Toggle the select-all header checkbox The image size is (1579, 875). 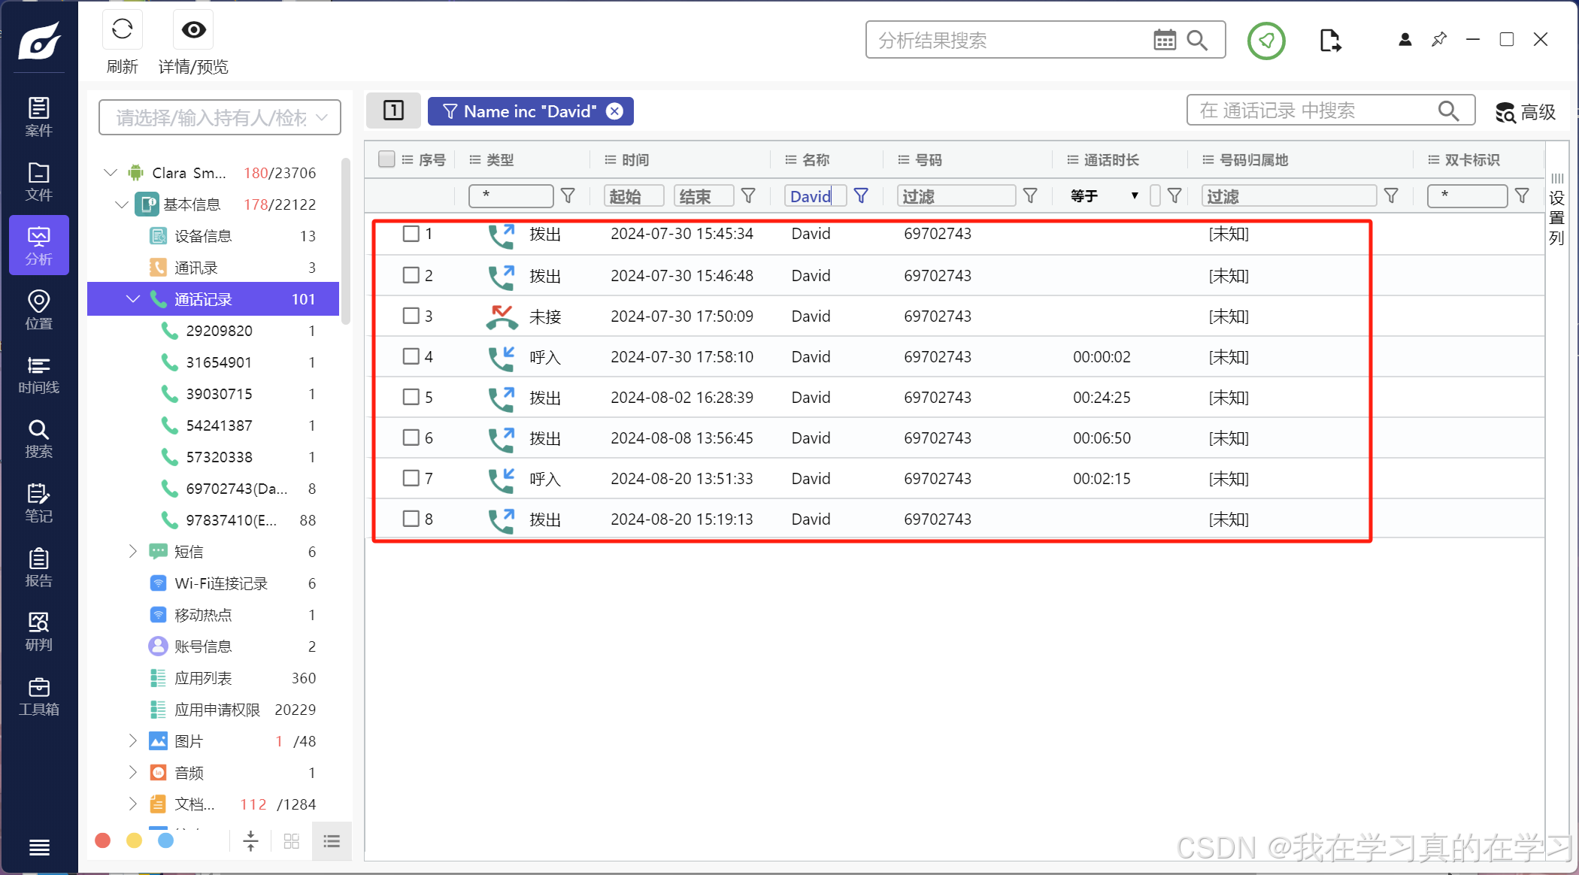point(386,159)
